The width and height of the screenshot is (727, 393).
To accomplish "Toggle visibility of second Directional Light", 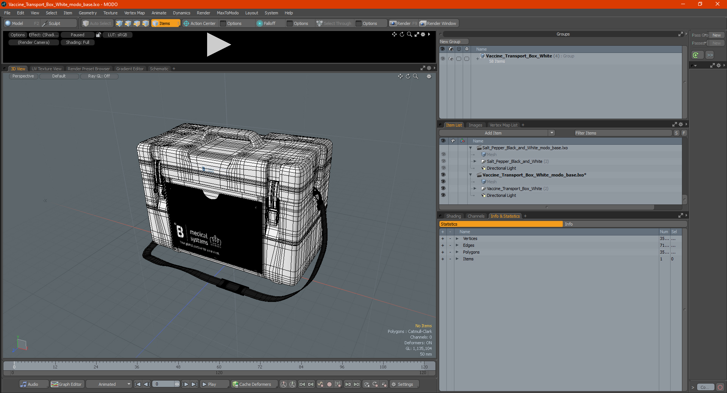I will pyautogui.click(x=443, y=195).
